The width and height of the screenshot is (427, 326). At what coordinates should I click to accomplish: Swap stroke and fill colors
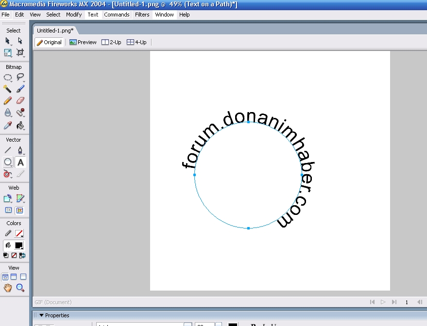(22, 255)
